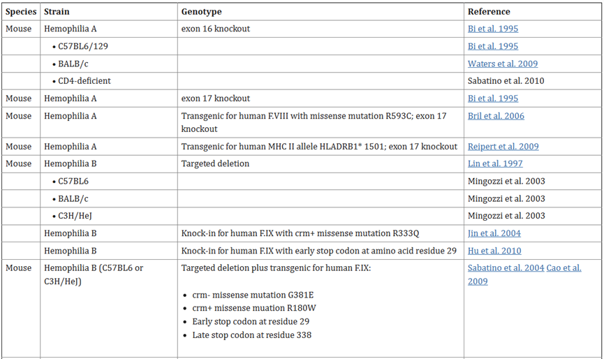Follow the Hu et al. 2010 link
Screen dimensions: 604x359
(494, 251)
